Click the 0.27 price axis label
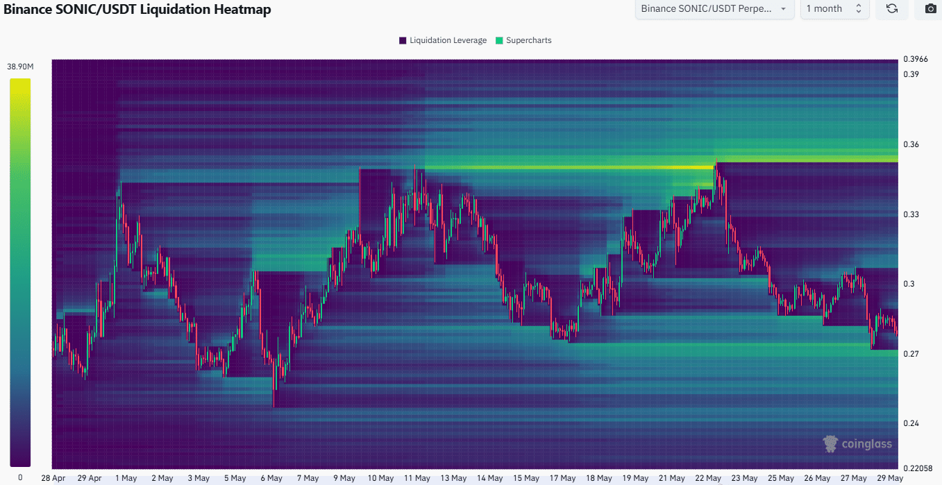942x485 pixels. tap(911, 354)
